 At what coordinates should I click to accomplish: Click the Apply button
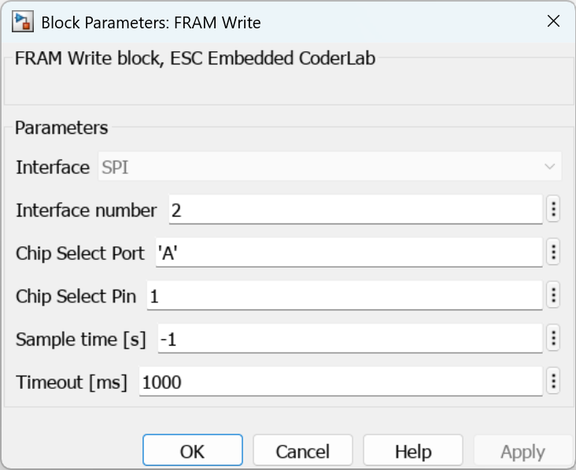pyautogui.click(x=523, y=450)
